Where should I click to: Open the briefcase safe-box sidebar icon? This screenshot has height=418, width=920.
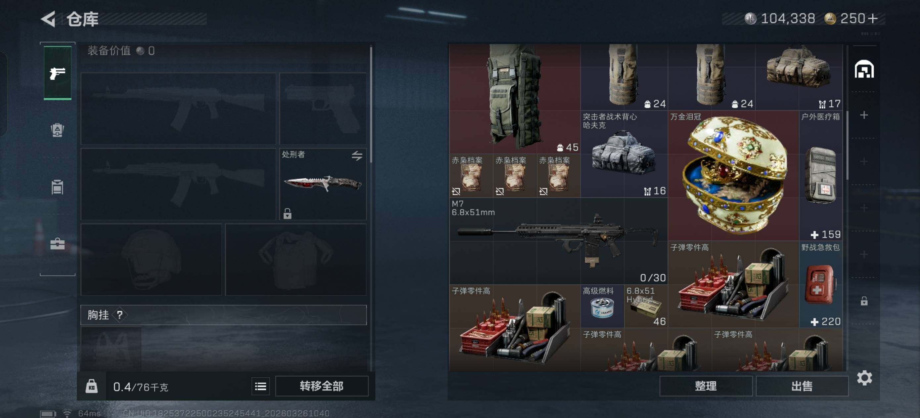pos(58,244)
